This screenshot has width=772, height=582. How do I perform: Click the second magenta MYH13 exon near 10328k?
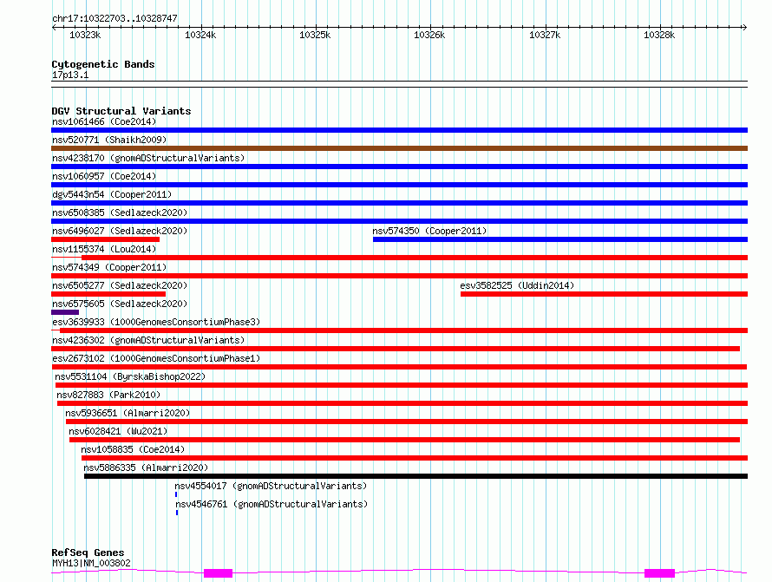[x=659, y=573]
